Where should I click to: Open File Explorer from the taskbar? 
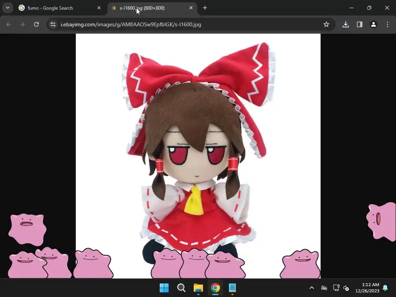[x=198, y=288]
